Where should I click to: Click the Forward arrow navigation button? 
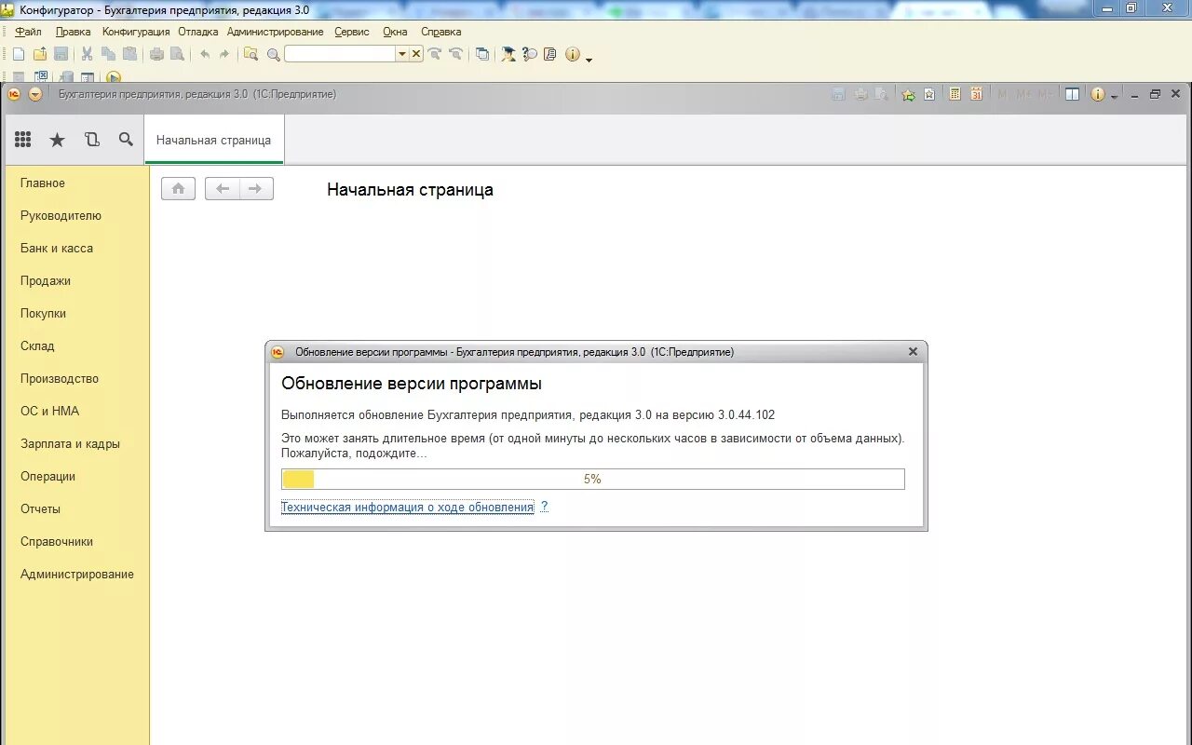coord(256,189)
